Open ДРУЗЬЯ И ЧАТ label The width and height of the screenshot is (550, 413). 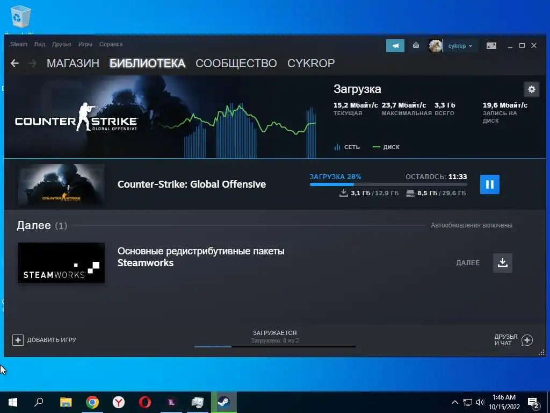pyautogui.click(x=506, y=340)
